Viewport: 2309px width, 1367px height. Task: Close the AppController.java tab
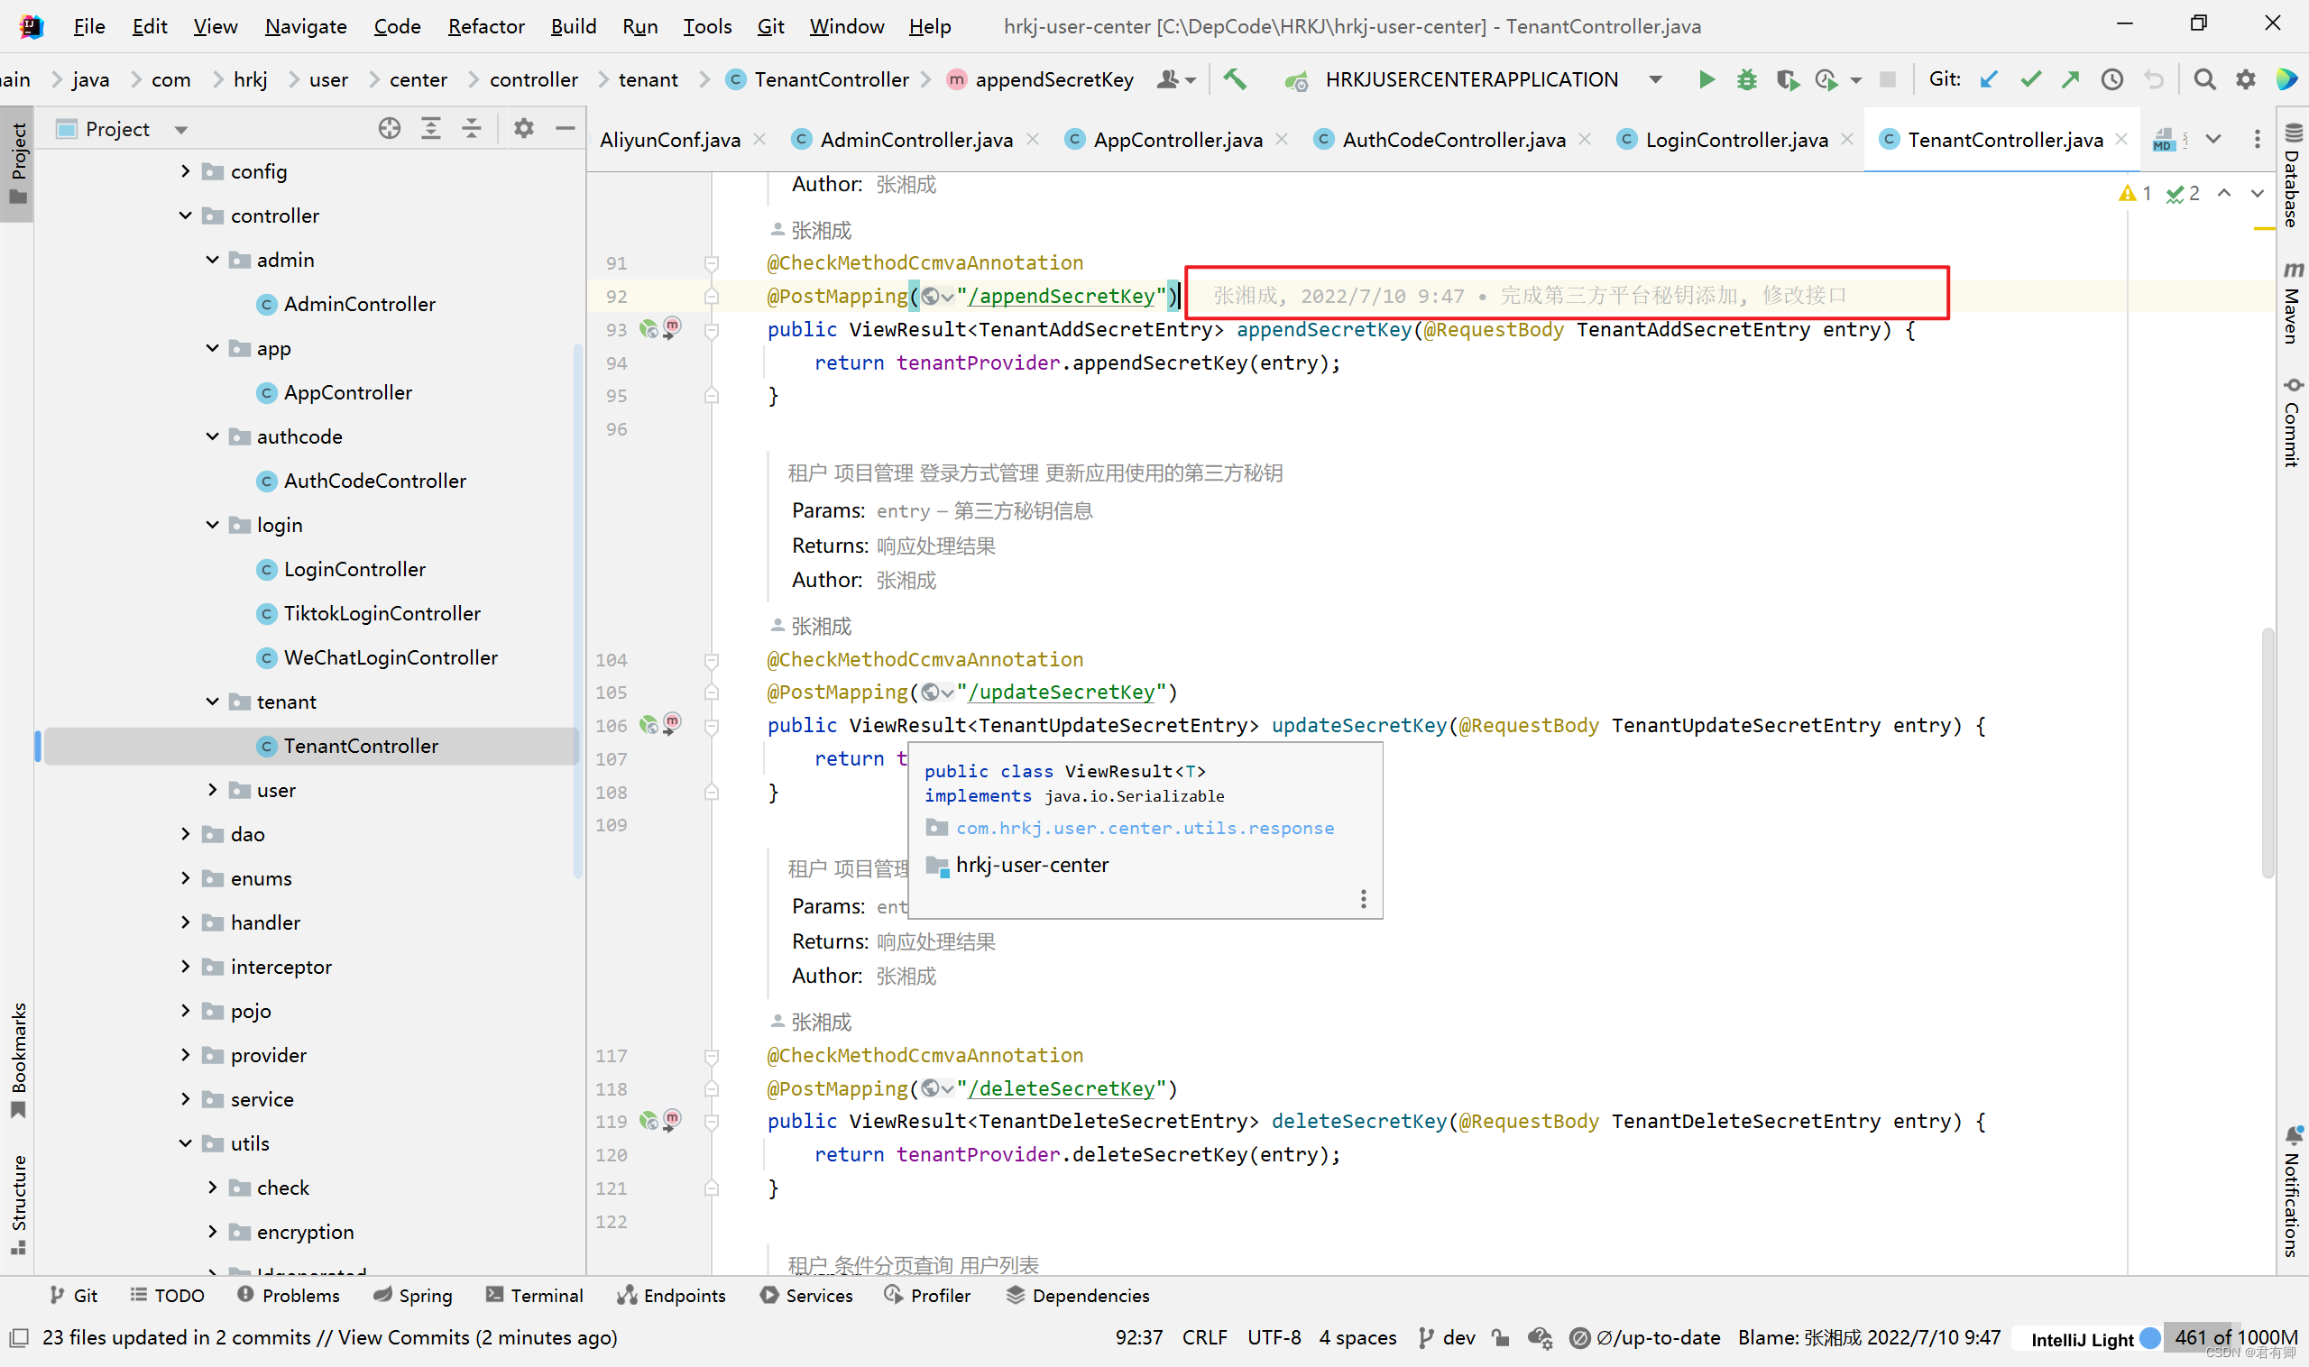pos(1282,139)
